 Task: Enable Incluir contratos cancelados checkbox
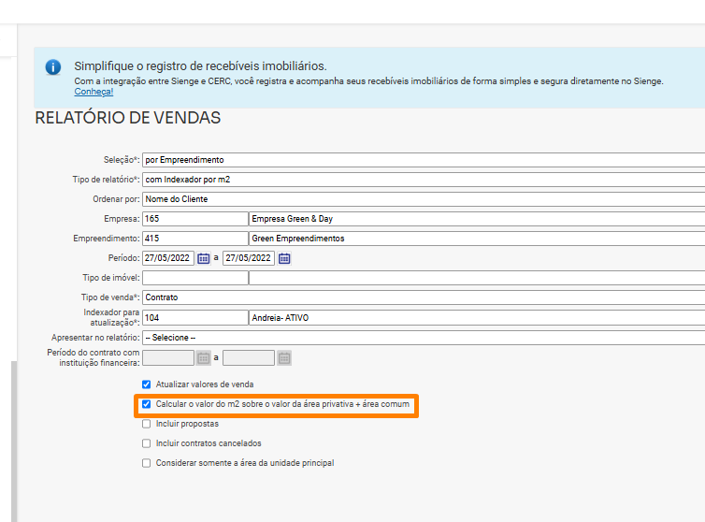146,443
